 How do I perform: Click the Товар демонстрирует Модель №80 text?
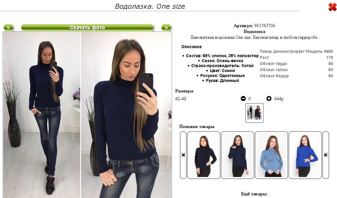coord(296,51)
